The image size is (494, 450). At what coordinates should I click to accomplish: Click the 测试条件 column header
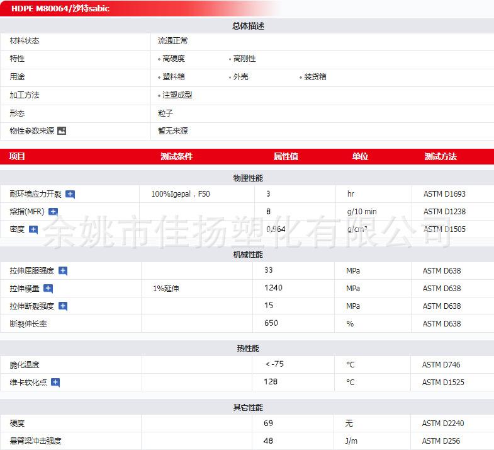[x=176, y=156]
